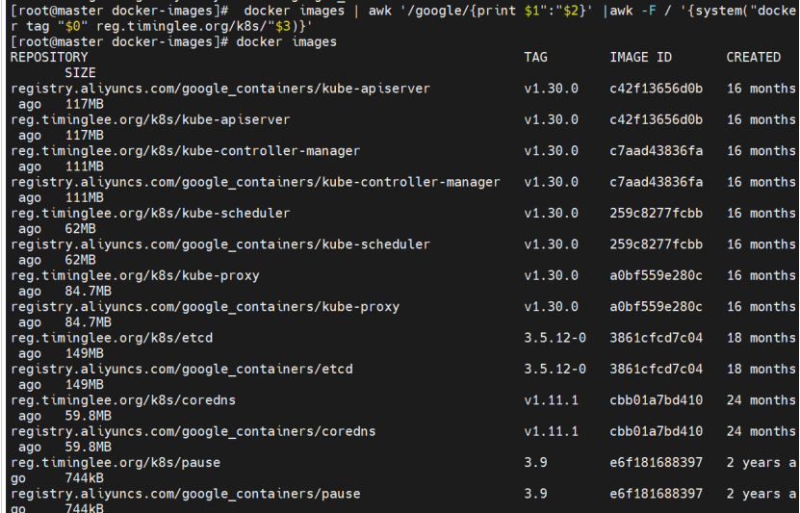Screen dimensions: 800x513
Task: Click the 744kB size under timinglee pause
Action: click(x=84, y=477)
